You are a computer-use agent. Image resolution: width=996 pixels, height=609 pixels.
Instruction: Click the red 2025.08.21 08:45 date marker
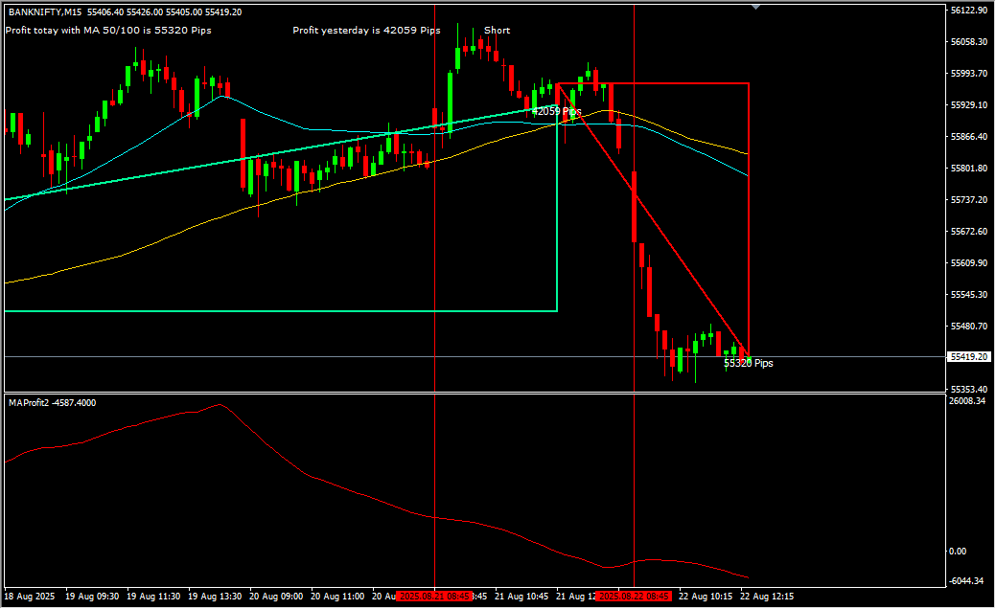pos(434,597)
